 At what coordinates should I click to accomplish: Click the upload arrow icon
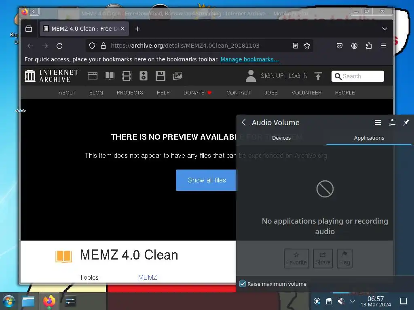coord(318,76)
